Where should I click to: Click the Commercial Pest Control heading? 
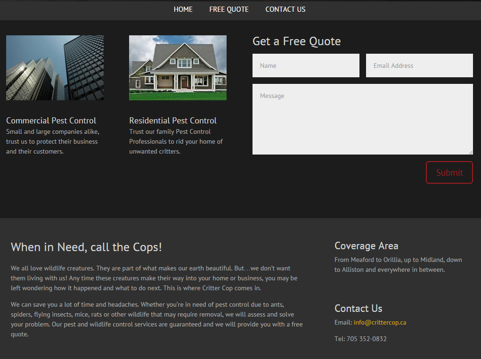[x=51, y=121]
